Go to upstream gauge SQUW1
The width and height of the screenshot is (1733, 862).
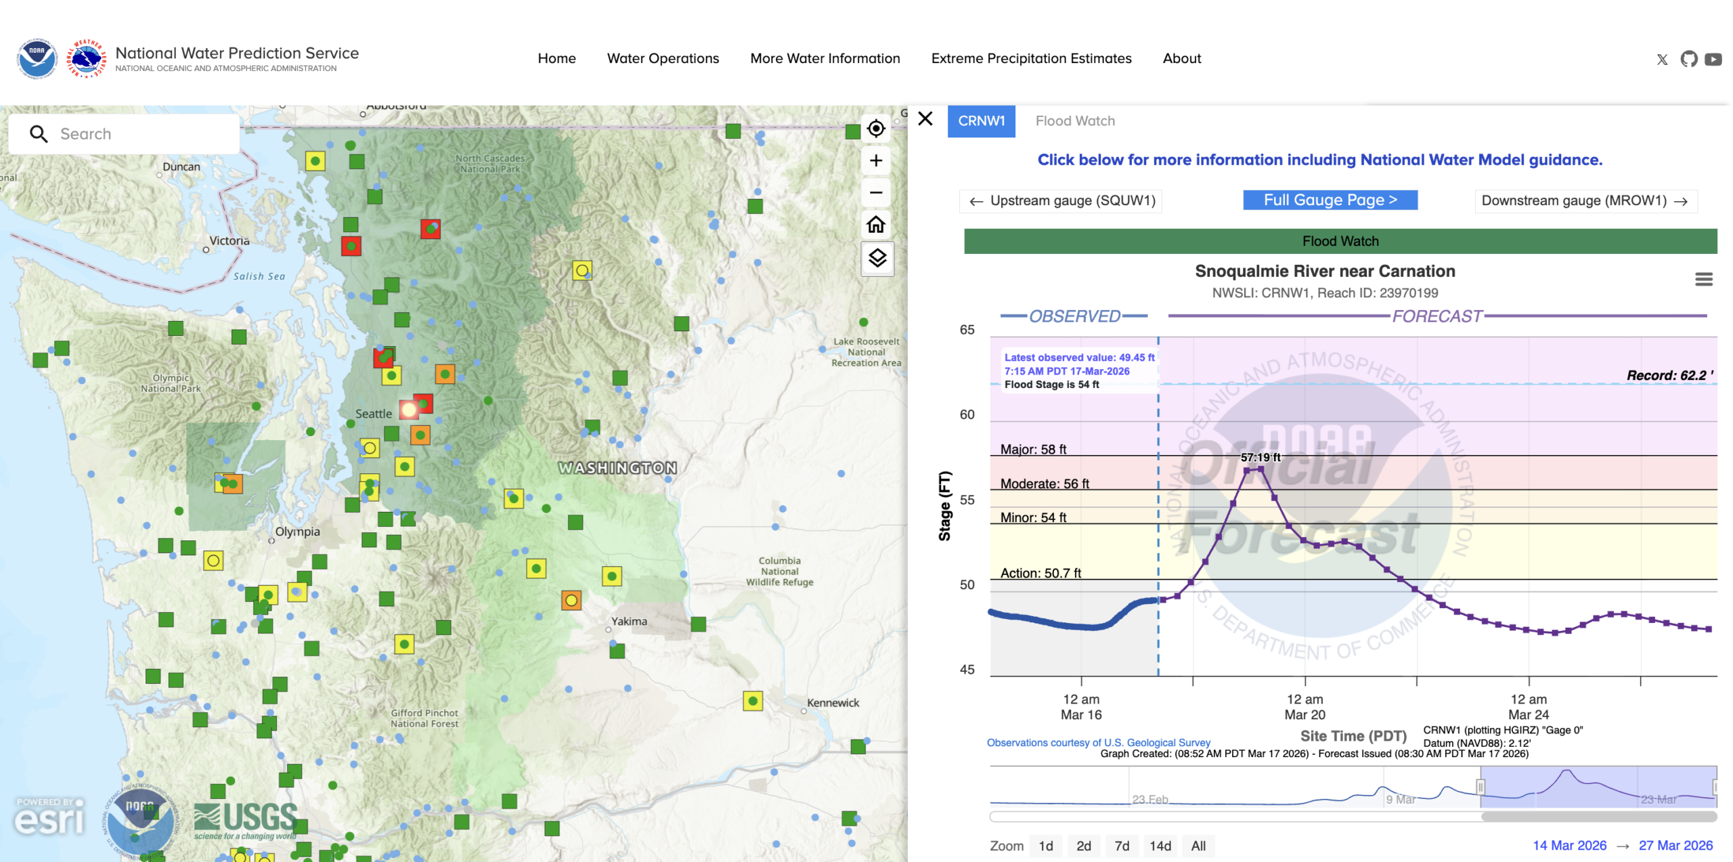tap(1061, 200)
